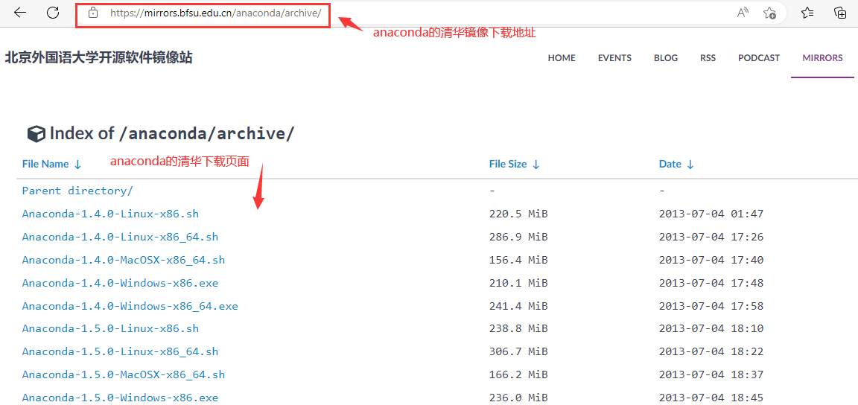Click the 北京外国语大学开源软件镜像站 site title
Screen dimensions: 858x405
pyautogui.click(x=98, y=57)
